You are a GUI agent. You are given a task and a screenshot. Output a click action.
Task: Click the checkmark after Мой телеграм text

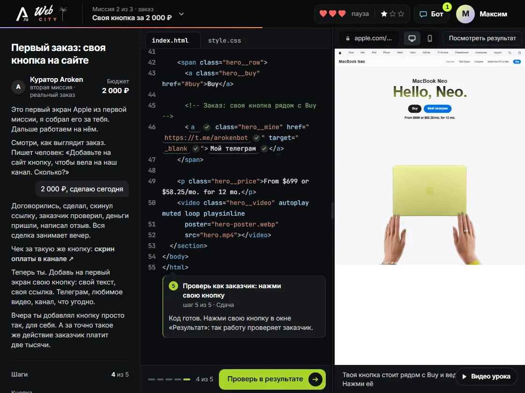pyautogui.click(x=264, y=148)
